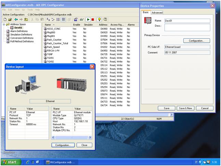The image size is (221, 166).
Task: Click the Up one level folder icon
Action: point(26,20)
